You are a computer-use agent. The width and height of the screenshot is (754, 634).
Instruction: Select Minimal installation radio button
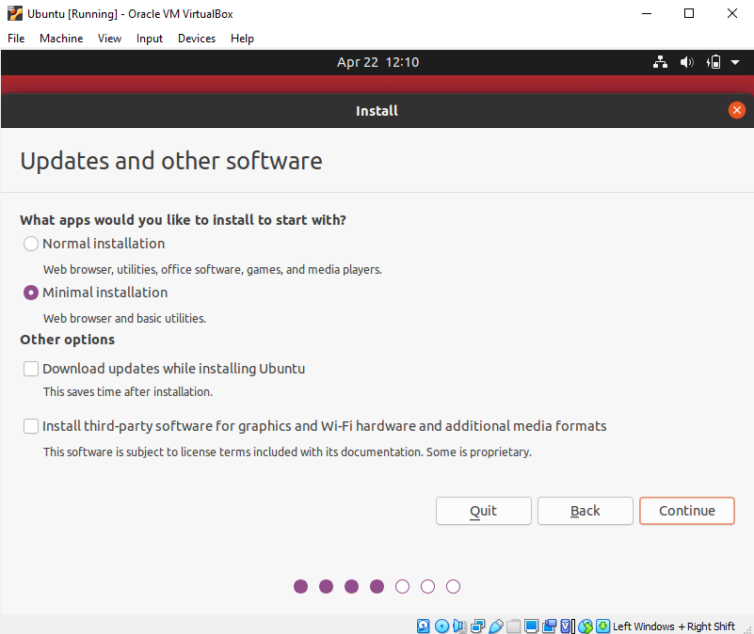[x=31, y=293]
